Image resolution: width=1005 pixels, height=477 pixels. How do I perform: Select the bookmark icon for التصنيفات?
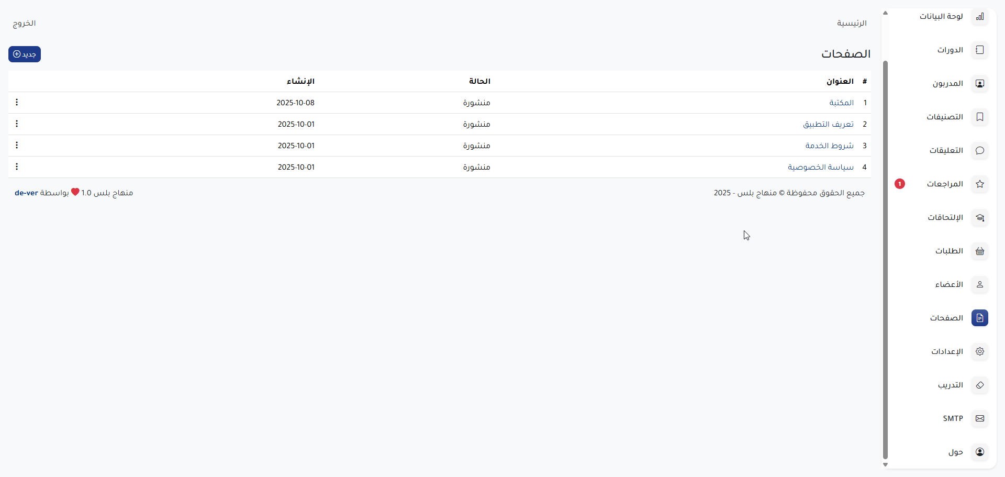979,117
